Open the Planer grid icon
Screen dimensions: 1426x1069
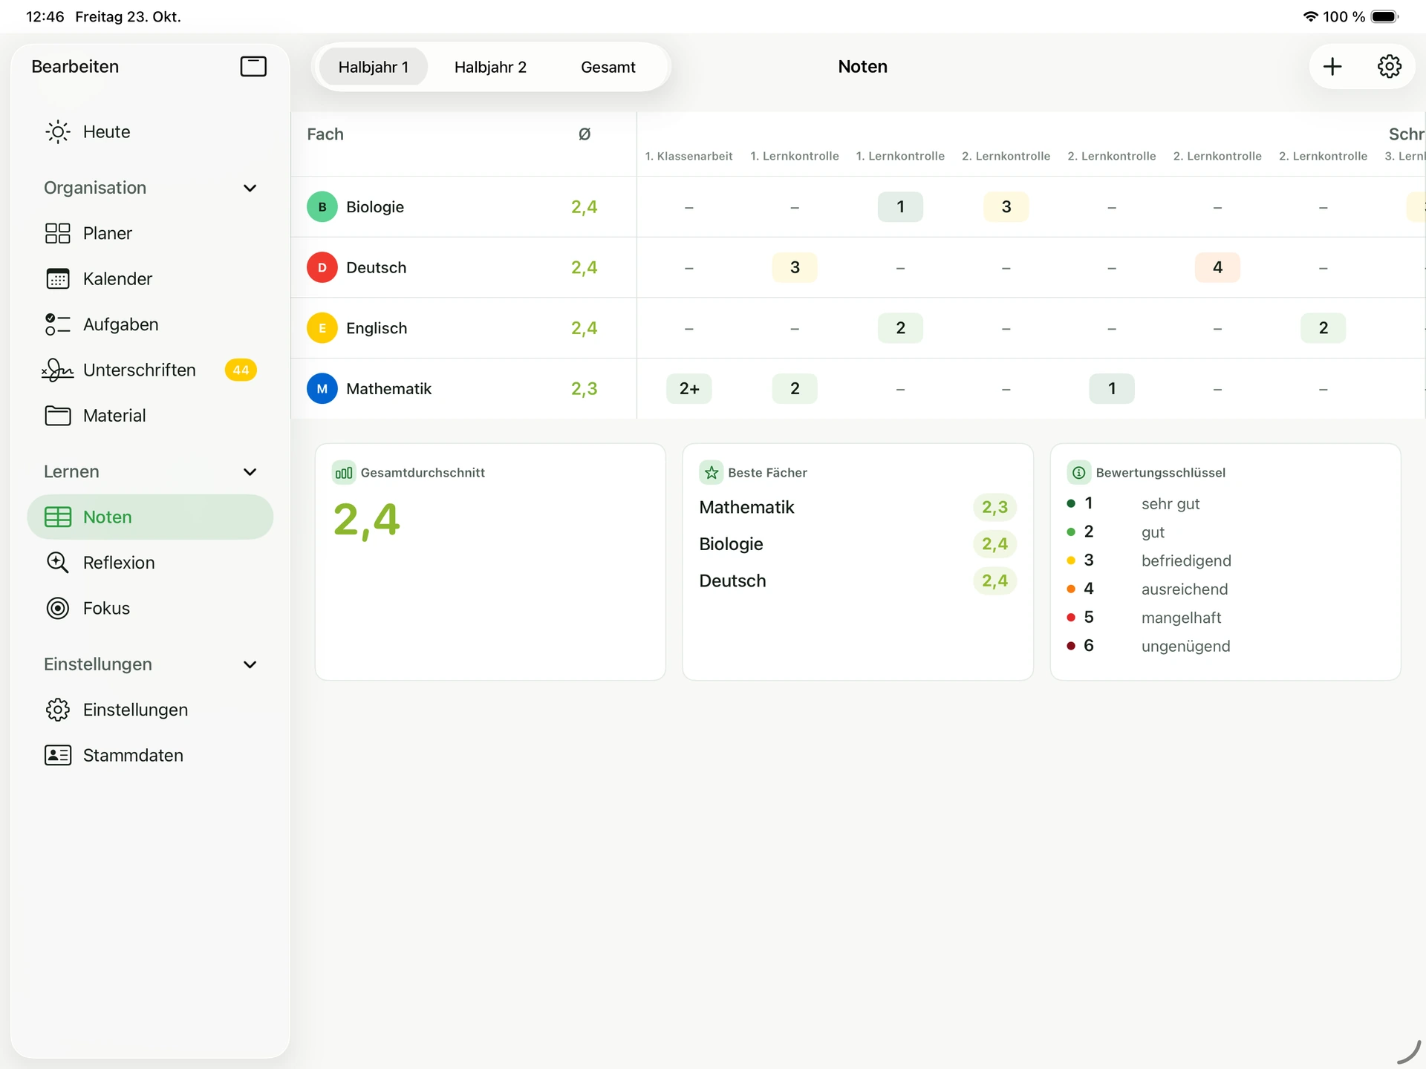coord(58,234)
